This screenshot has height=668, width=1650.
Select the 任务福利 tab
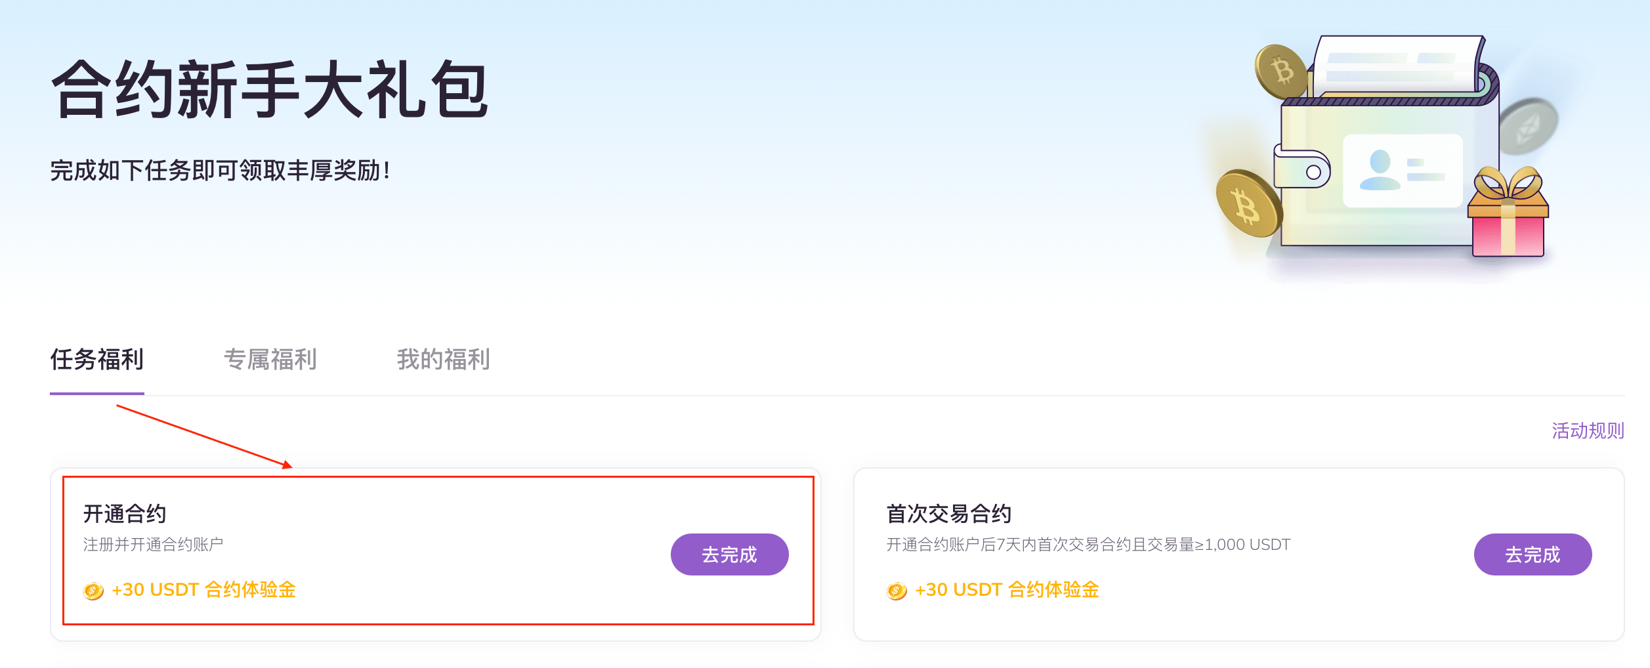point(97,360)
